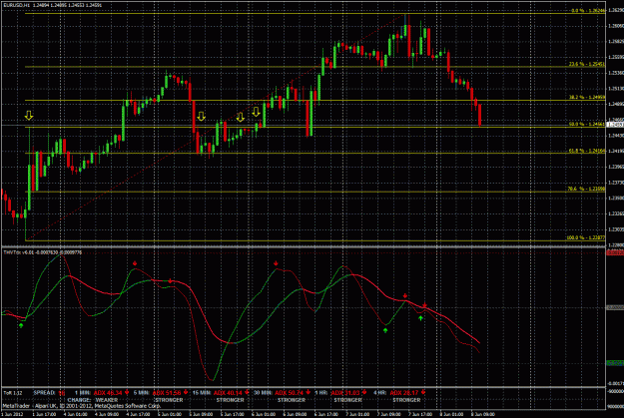Click the 8 Jun 09:00 label on time axis
Screen dimensions: 624x418
pyautogui.click(x=482, y=414)
